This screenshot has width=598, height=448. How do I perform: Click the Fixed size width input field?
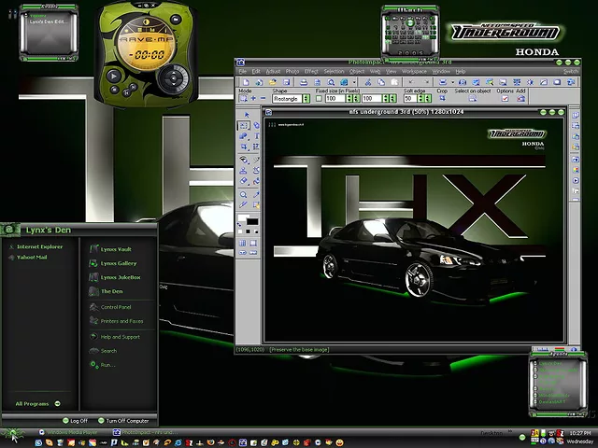pyautogui.click(x=335, y=99)
